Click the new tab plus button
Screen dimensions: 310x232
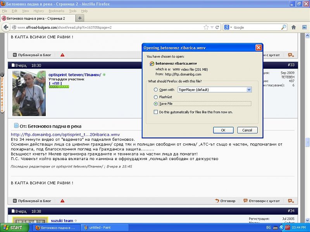pos(80,18)
